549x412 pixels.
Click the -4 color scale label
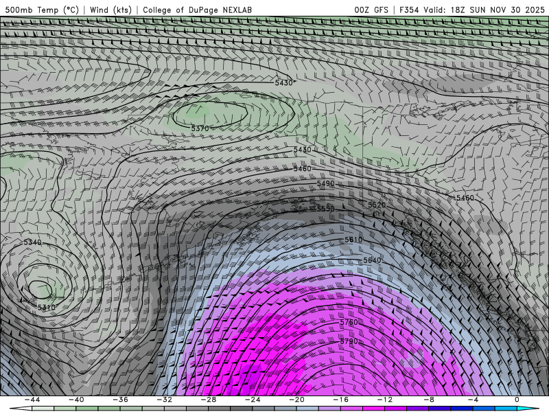(x=473, y=400)
